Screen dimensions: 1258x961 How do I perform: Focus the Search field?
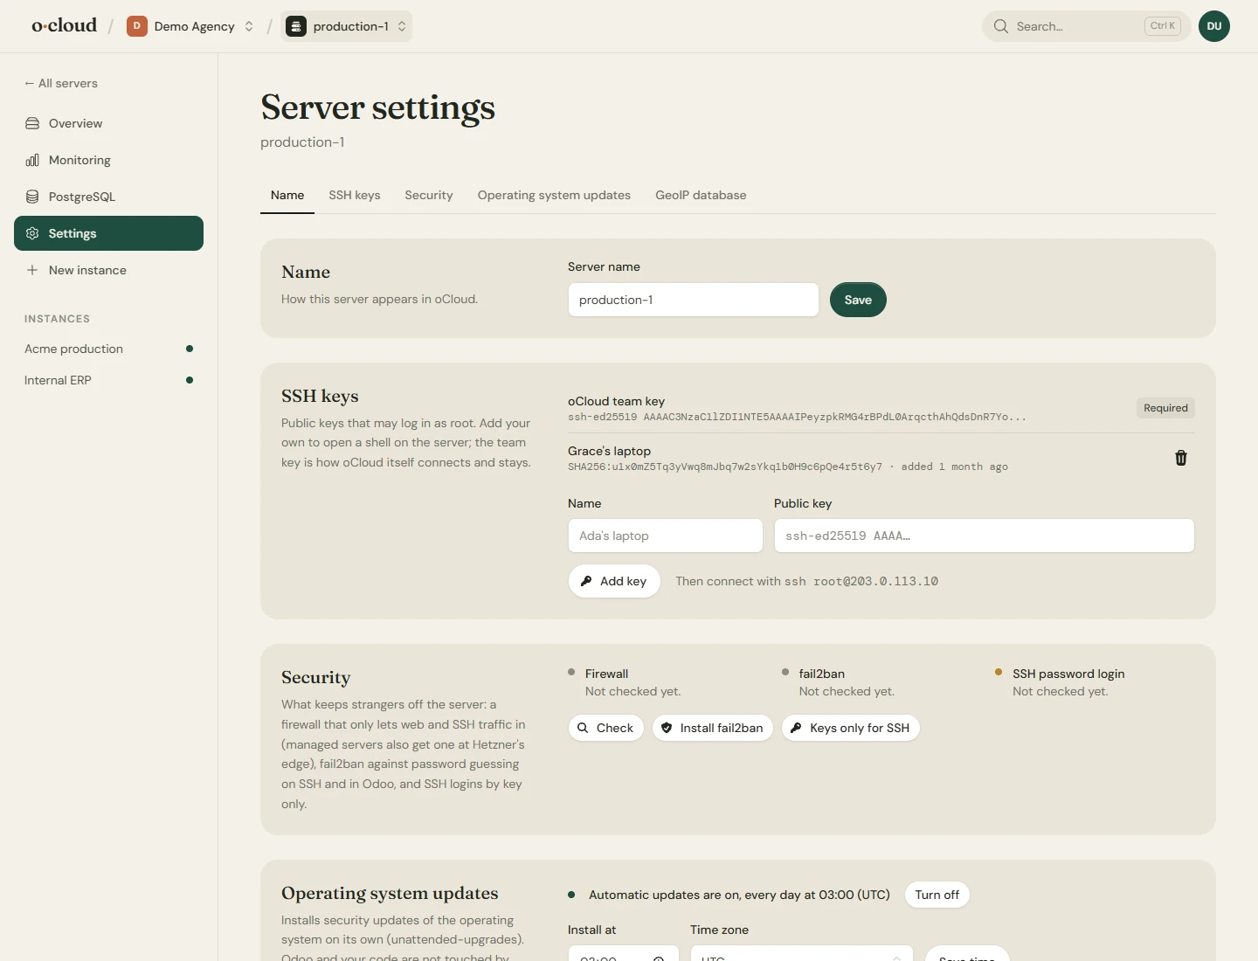coord(1086,26)
